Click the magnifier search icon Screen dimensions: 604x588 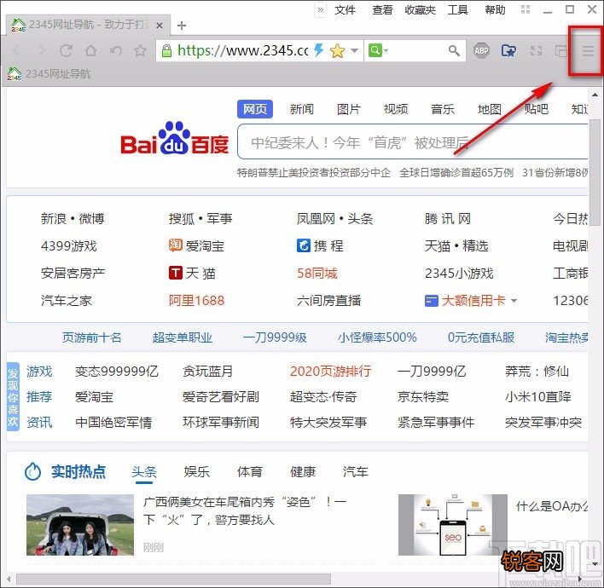click(x=454, y=50)
